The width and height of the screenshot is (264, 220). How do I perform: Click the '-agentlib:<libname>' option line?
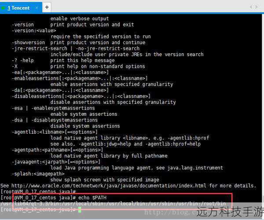tap(55, 132)
